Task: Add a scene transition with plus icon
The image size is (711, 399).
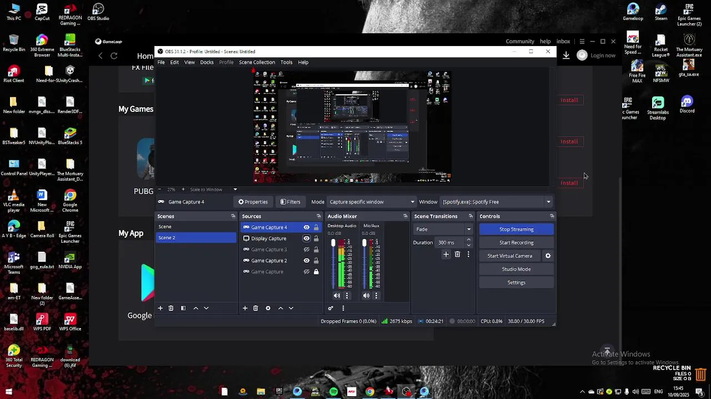Action: coord(446,254)
